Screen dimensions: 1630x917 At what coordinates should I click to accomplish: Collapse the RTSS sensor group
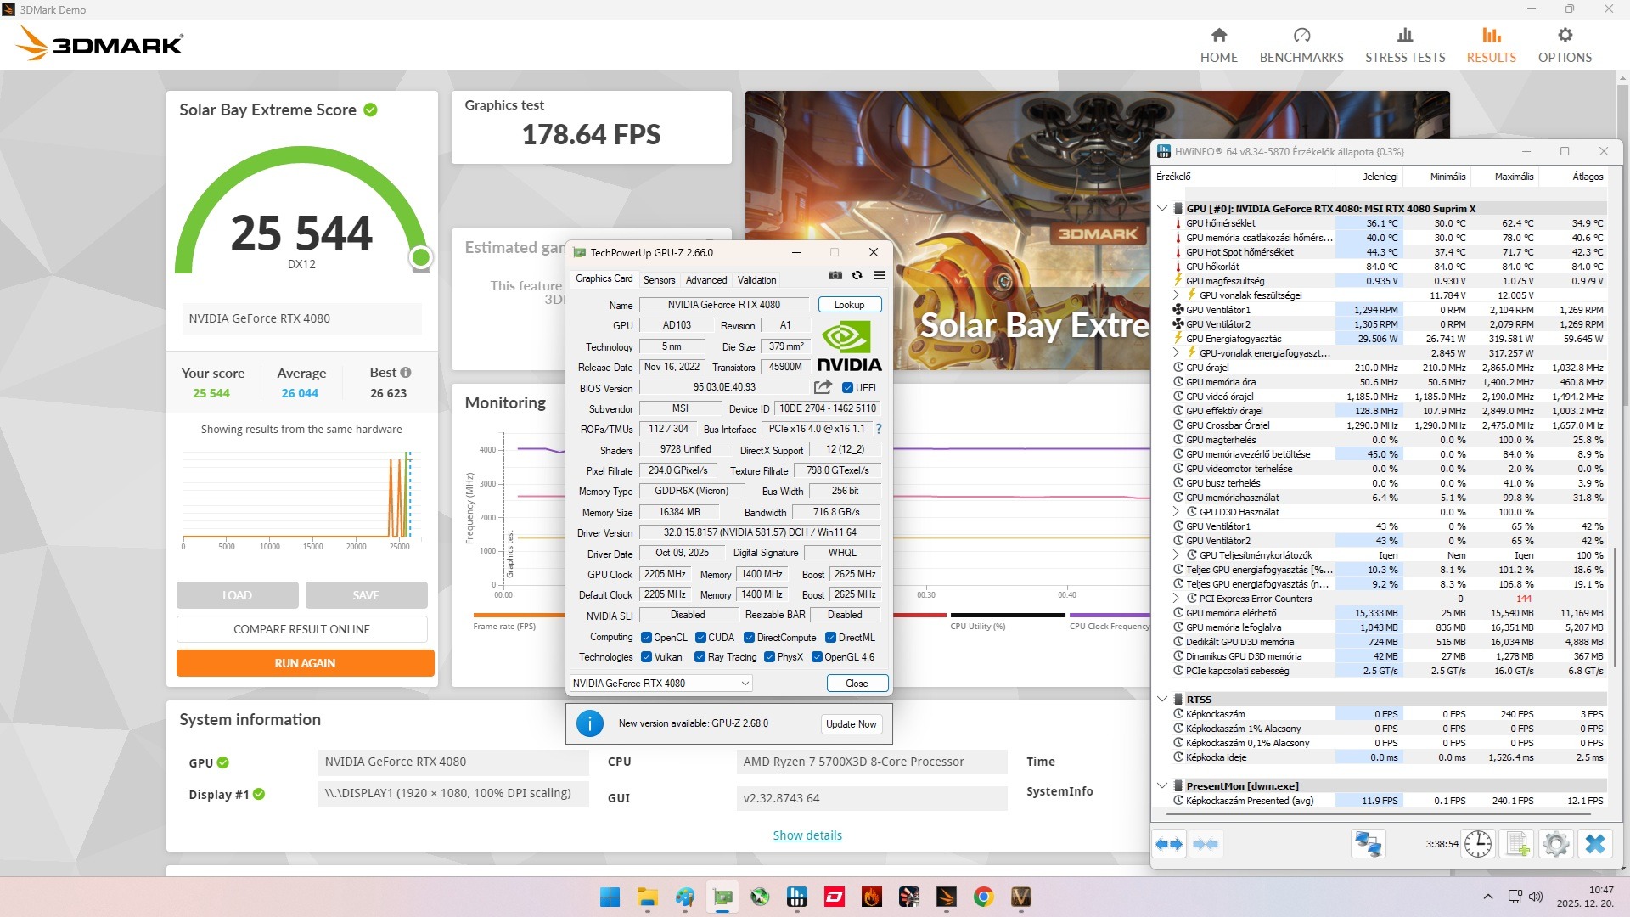pyautogui.click(x=1162, y=699)
